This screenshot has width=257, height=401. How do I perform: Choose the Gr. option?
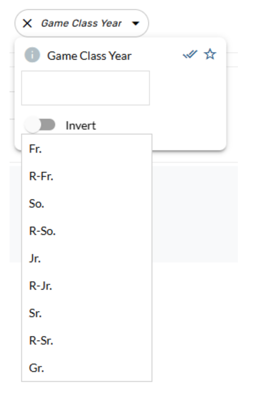click(x=37, y=368)
